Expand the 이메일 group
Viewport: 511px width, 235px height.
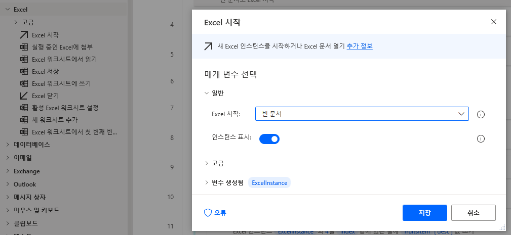pyautogui.click(x=8, y=158)
